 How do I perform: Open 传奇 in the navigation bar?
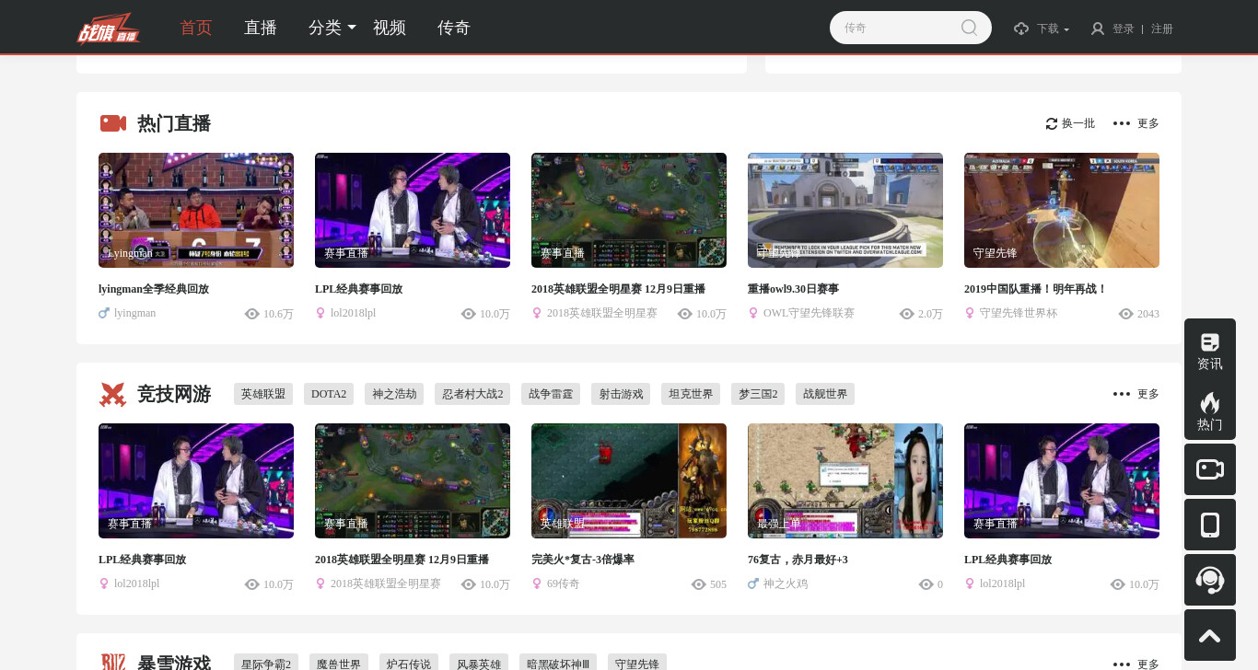point(454,28)
